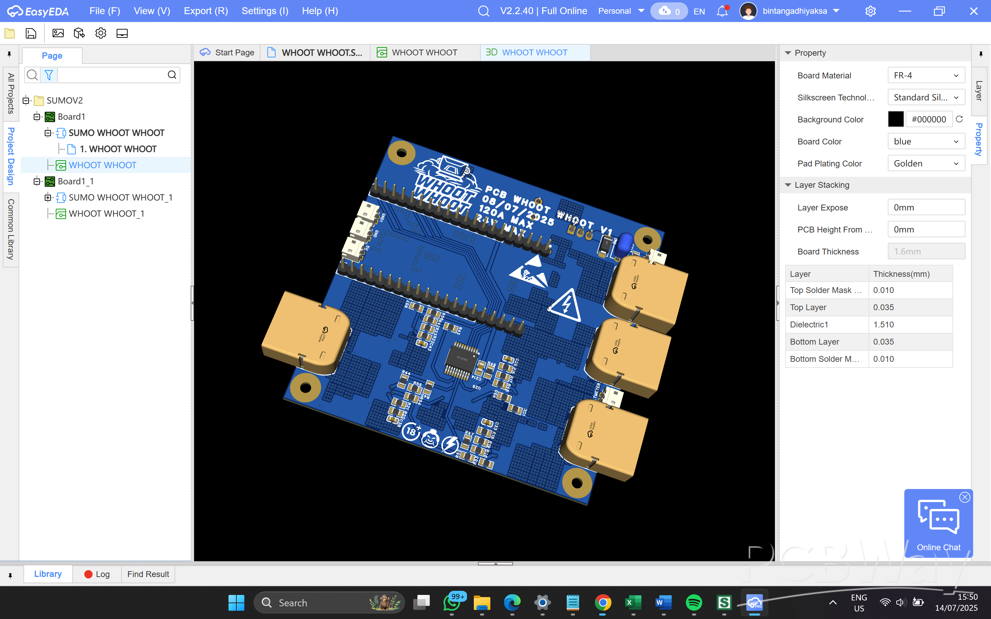Screen dimensions: 991x619
Task: Open the Help (H) menu
Action: coord(320,11)
